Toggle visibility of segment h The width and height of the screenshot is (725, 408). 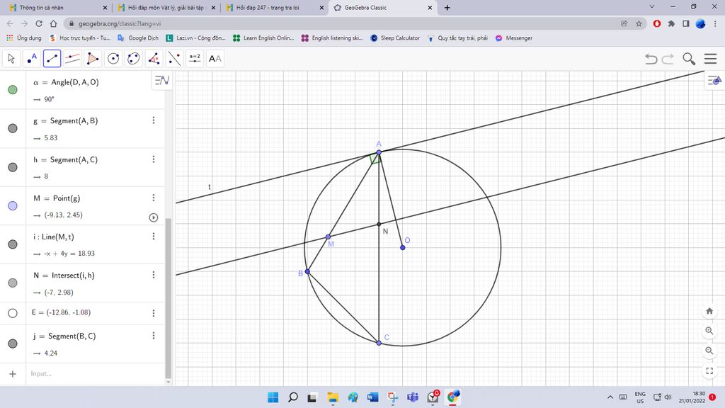click(13, 167)
